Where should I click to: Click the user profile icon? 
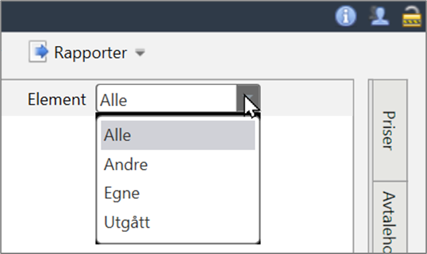click(379, 16)
